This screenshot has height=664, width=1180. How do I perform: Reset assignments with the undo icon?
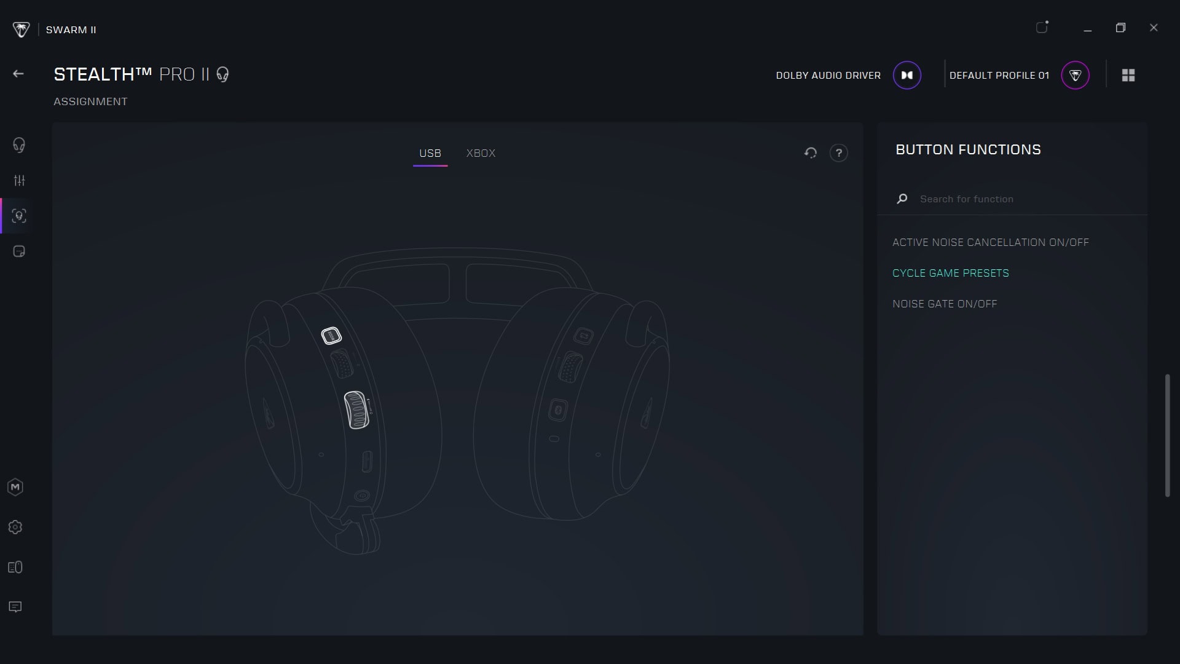click(811, 152)
